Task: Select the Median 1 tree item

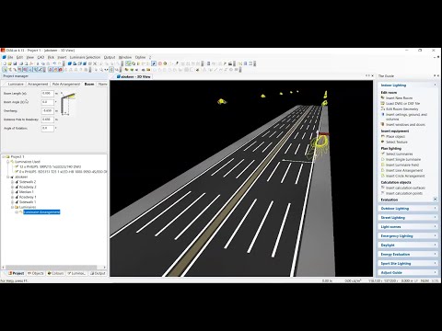Action: 27,192
